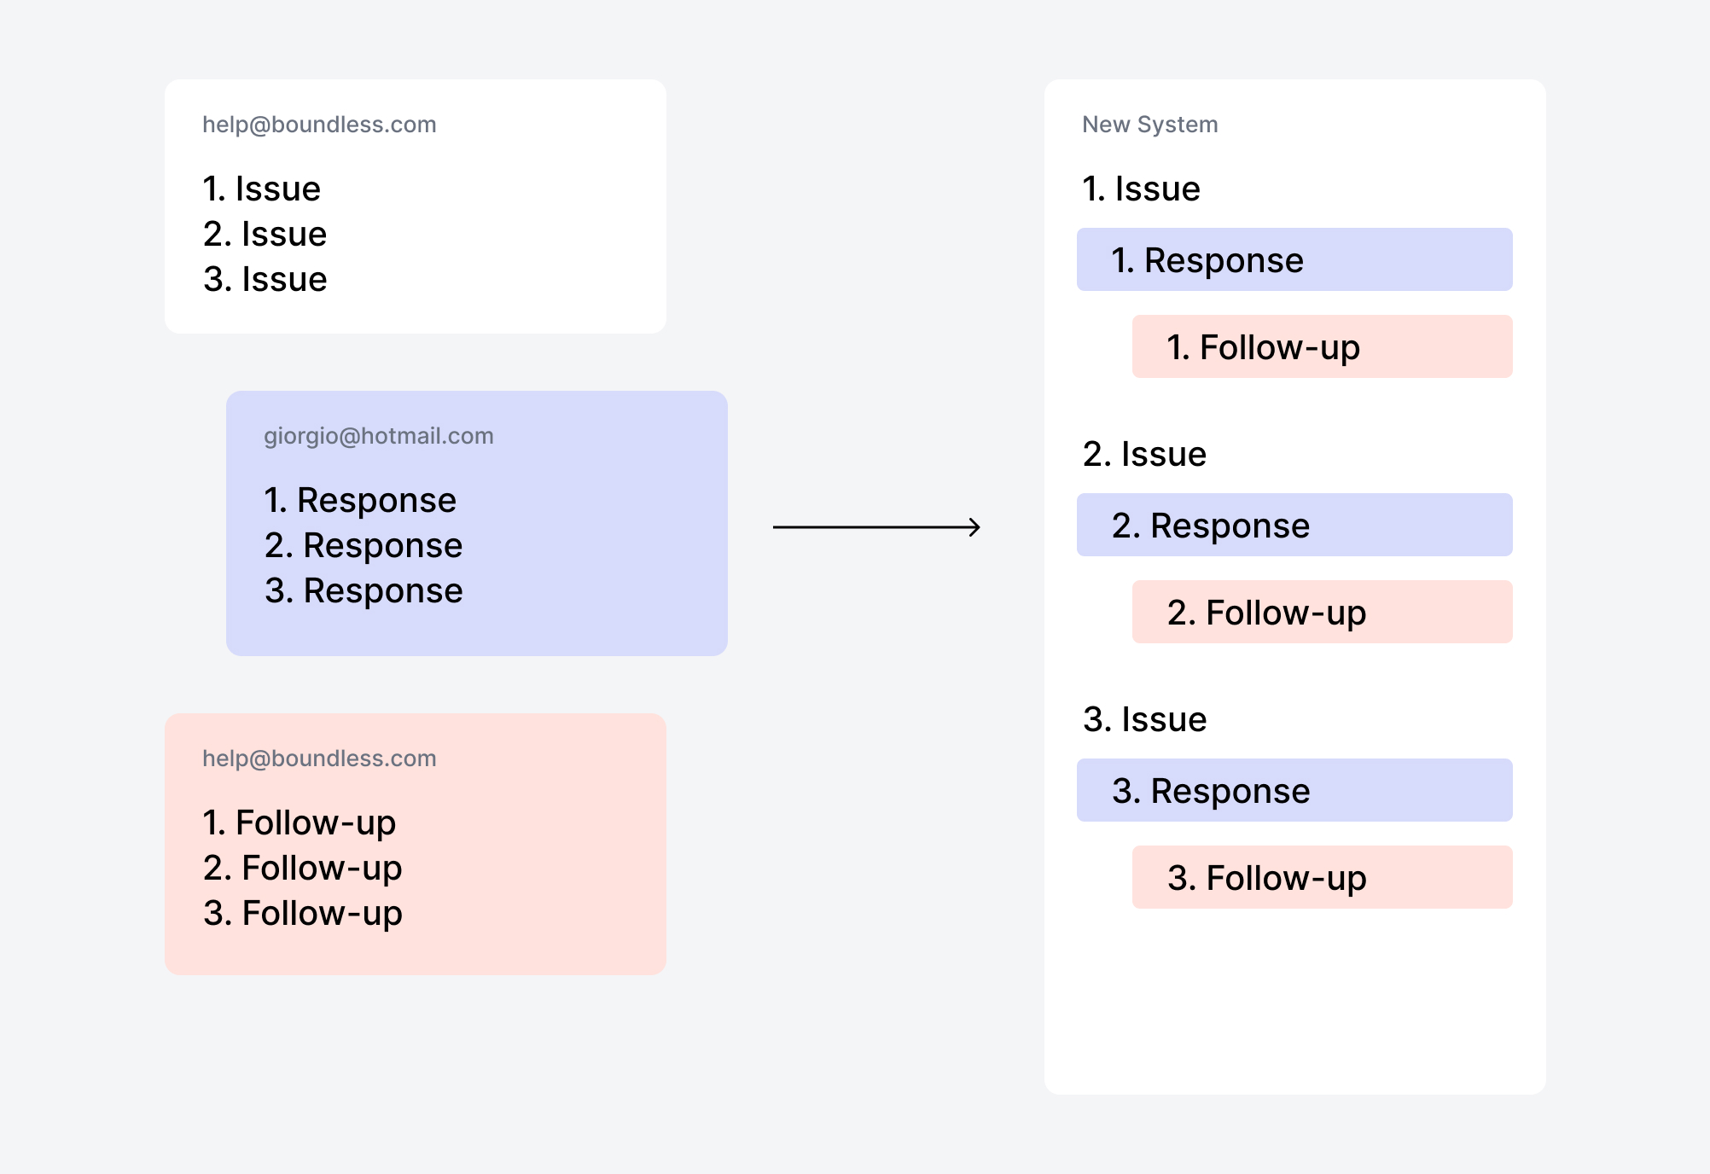Click 1. Response in the giorgio@hotmail.com card
Image resolution: width=1710 pixels, height=1174 pixels.
pyautogui.click(x=359, y=500)
